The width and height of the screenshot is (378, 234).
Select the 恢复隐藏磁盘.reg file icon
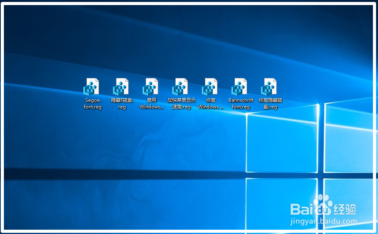269,87
